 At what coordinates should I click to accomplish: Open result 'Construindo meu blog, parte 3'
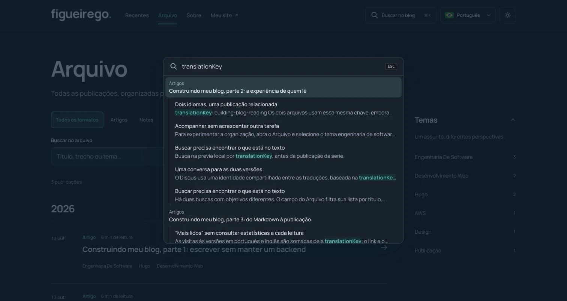pos(283,216)
